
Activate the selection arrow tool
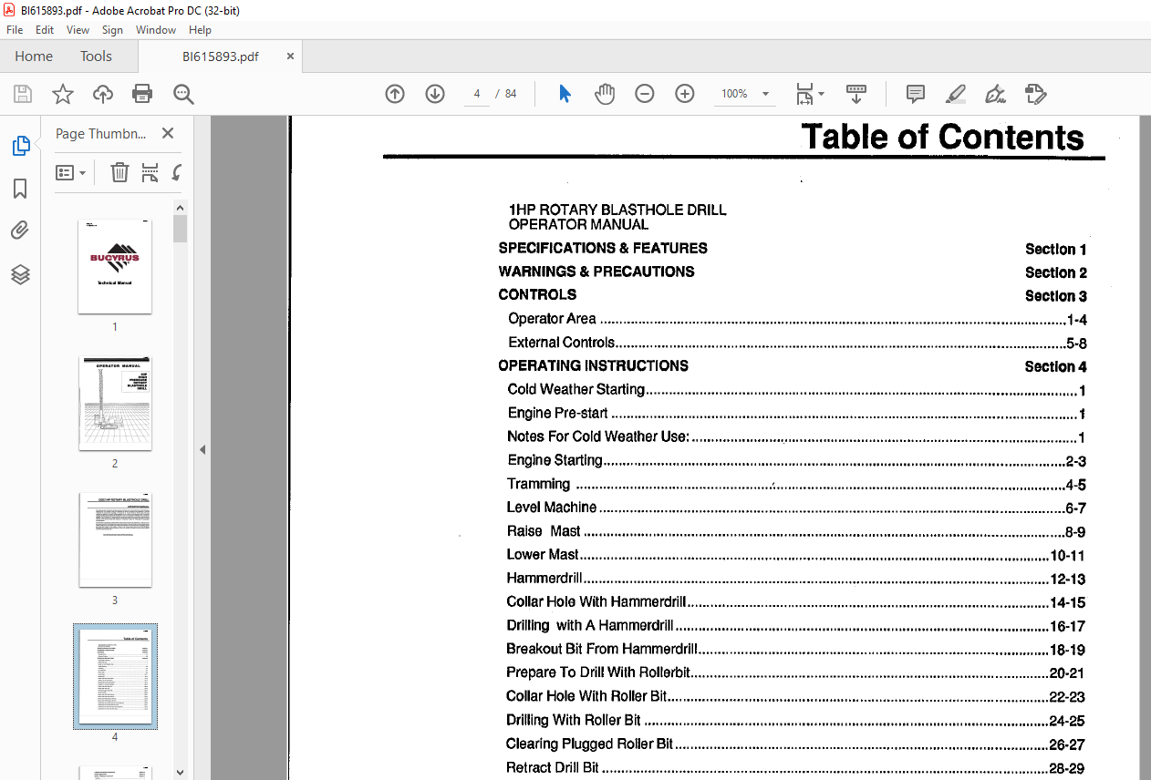[x=565, y=94]
